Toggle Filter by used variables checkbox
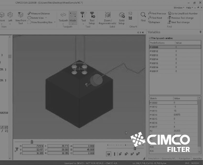This screenshot has height=165, width=203. tap(150, 38)
